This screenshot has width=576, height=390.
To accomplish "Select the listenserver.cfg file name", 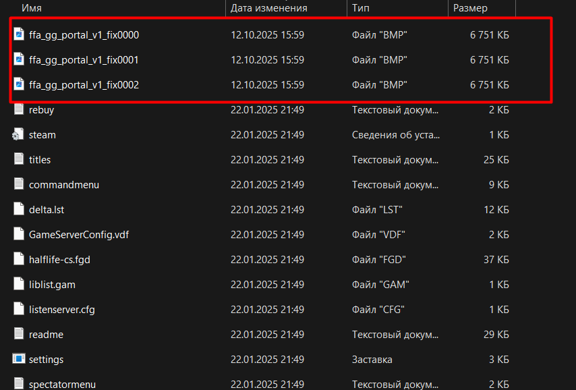I will tap(62, 309).
